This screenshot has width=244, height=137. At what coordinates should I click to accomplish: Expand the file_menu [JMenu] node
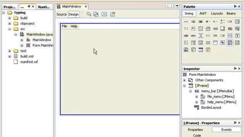click(197, 97)
